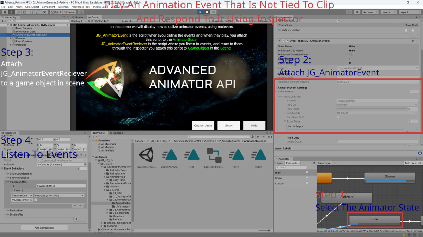Screen dimensions: 423x237
Task: Adjust the Project icon size slider
Action: pos(264,230)
